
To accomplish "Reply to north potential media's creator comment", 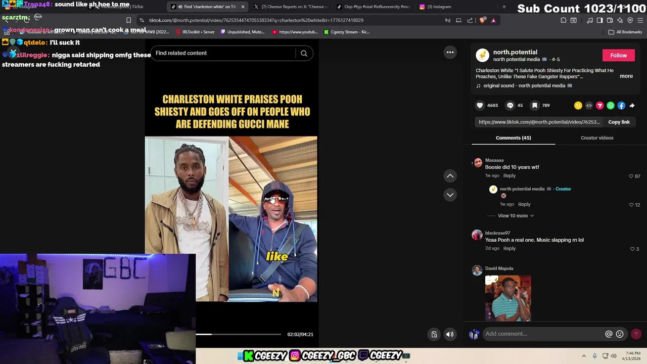I will [524, 204].
